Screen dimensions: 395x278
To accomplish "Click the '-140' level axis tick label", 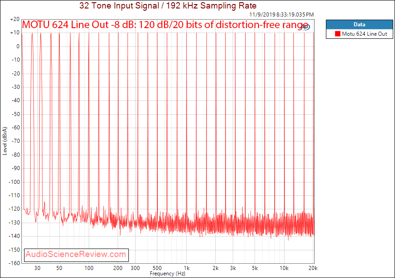I will [x=14, y=236].
